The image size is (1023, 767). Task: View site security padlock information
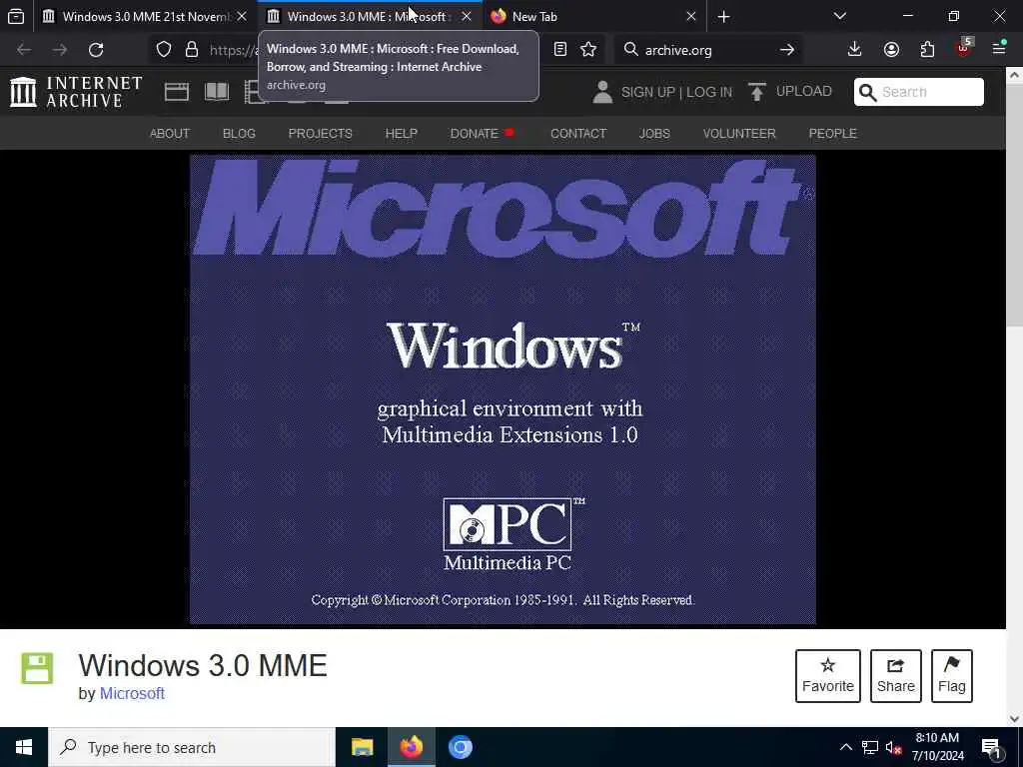(191, 50)
